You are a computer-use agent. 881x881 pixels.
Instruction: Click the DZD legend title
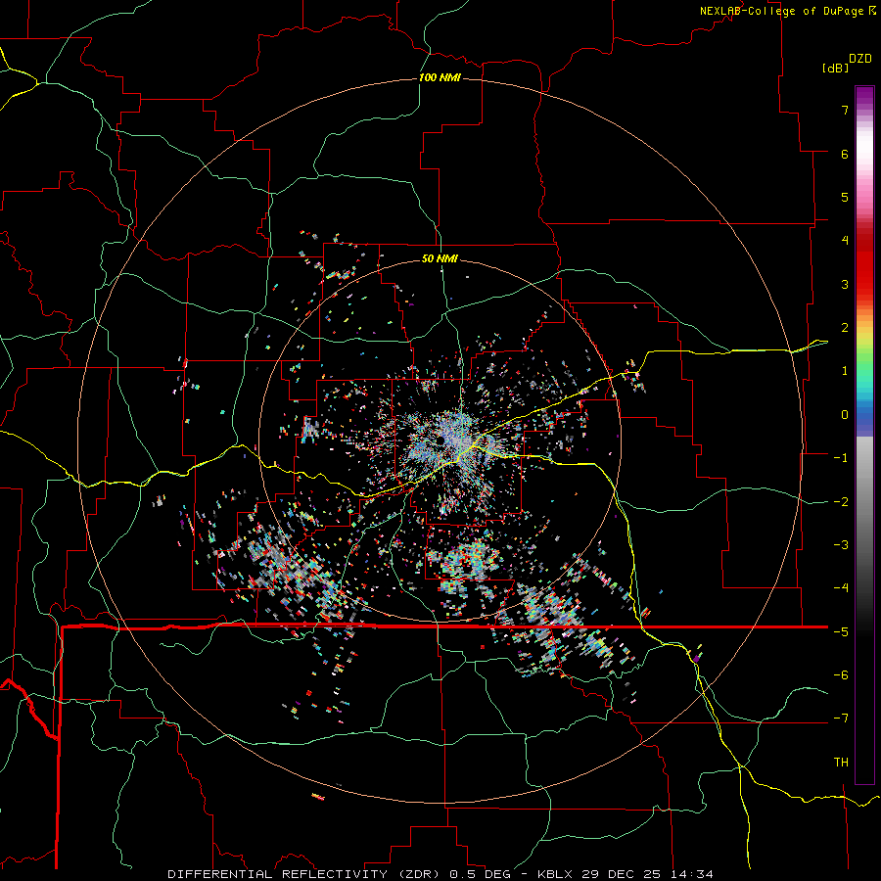860,59
